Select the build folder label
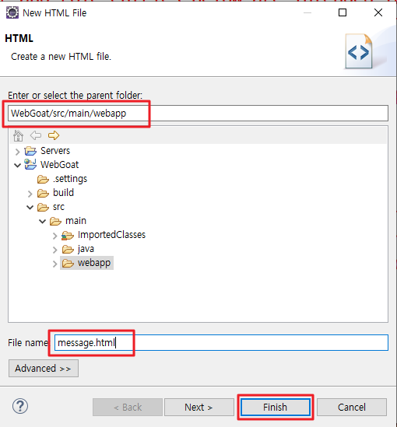 point(63,193)
